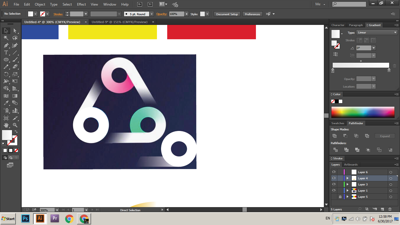Click the Create New Layer icon
The image size is (400, 225).
tap(382, 209)
